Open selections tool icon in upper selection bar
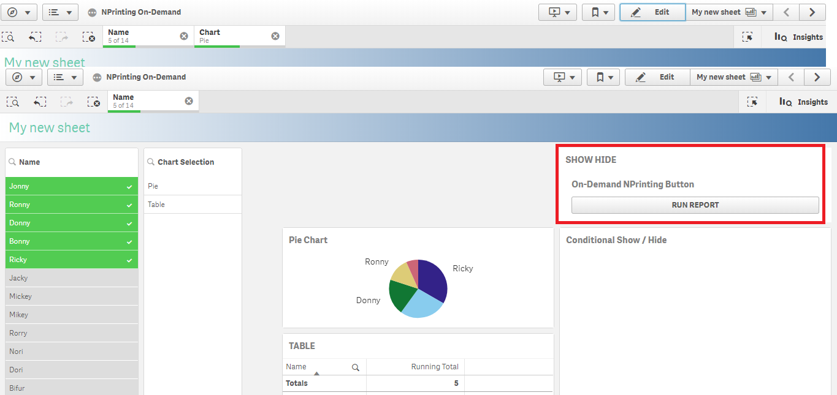Screen dimensions: 837x395 click(747, 37)
